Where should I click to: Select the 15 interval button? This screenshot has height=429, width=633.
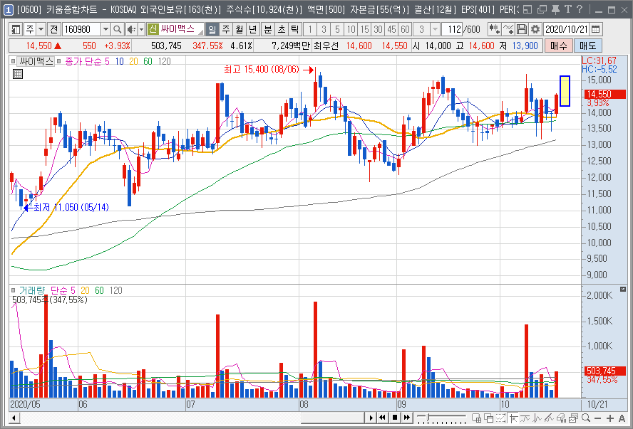click(364, 29)
